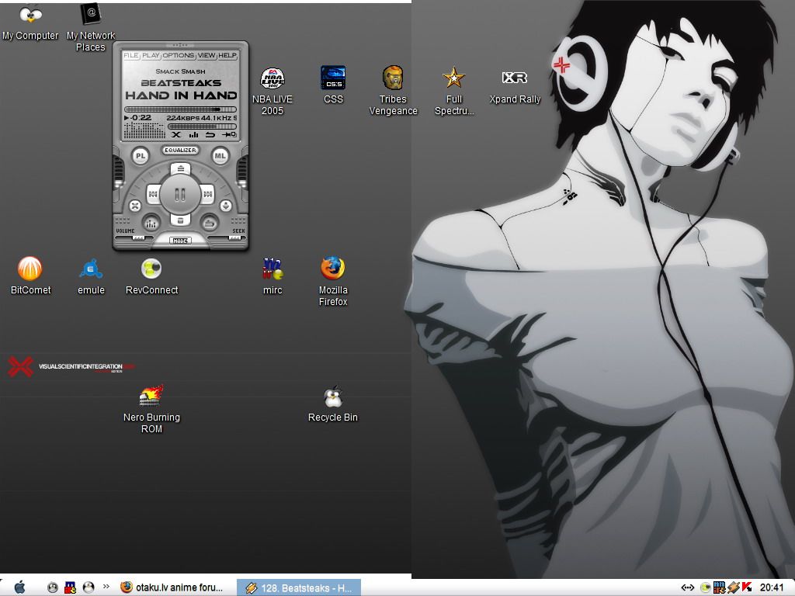795x596 pixels.
Task: Click the round down-arrow button on player
Action: (x=226, y=206)
